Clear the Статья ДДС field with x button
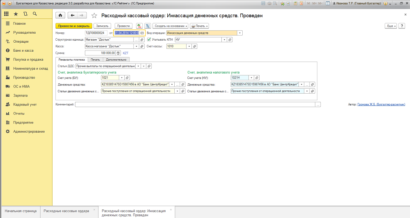This screenshot has width=410, height=218. pos(143,66)
